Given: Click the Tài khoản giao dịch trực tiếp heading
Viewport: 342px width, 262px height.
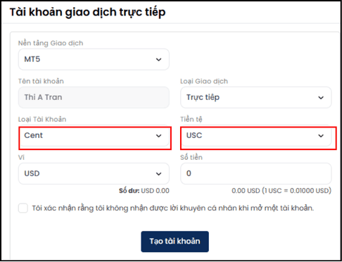Looking at the screenshot, I should coord(87,12).
